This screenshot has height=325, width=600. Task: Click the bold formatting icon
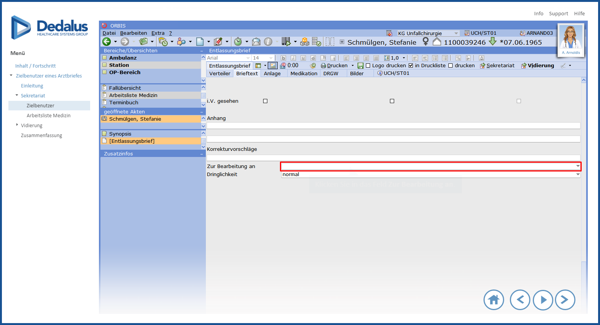pyautogui.click(x=283, y=58)
